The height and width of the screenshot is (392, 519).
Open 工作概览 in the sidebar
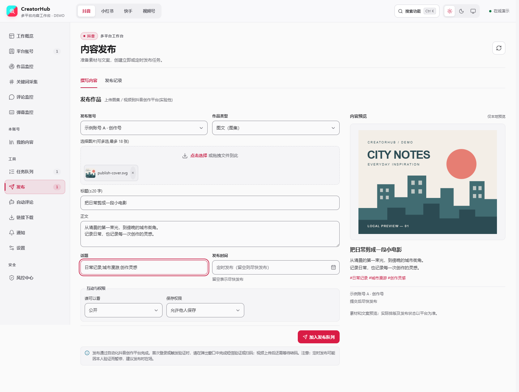(x=35, y=36)
